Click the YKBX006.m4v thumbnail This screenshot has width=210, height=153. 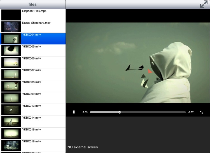(11, 62)
